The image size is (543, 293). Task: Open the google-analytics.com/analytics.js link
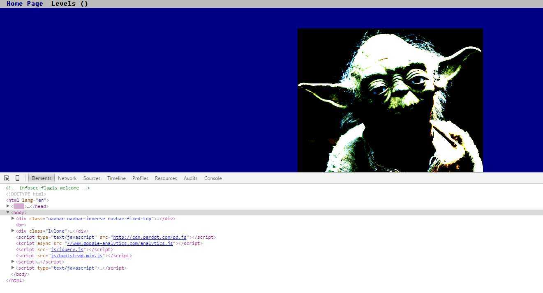(120, 243)
